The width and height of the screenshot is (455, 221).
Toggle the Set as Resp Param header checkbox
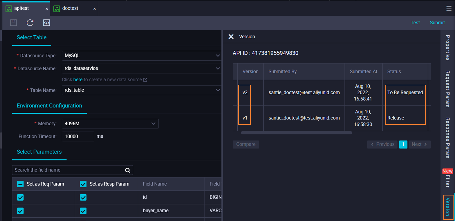pyautogui.click(x=83, y=184)
